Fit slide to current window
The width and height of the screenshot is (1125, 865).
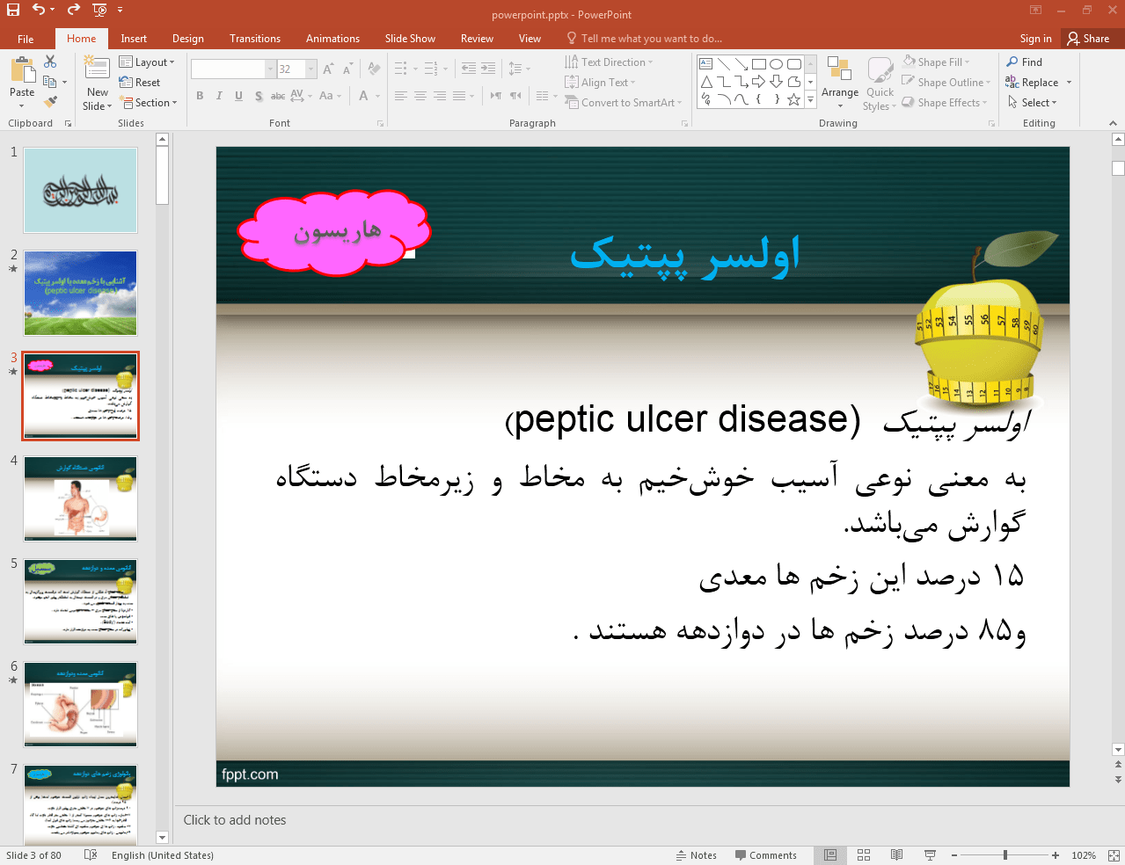pyautogui.click(x=1113, y=855)
